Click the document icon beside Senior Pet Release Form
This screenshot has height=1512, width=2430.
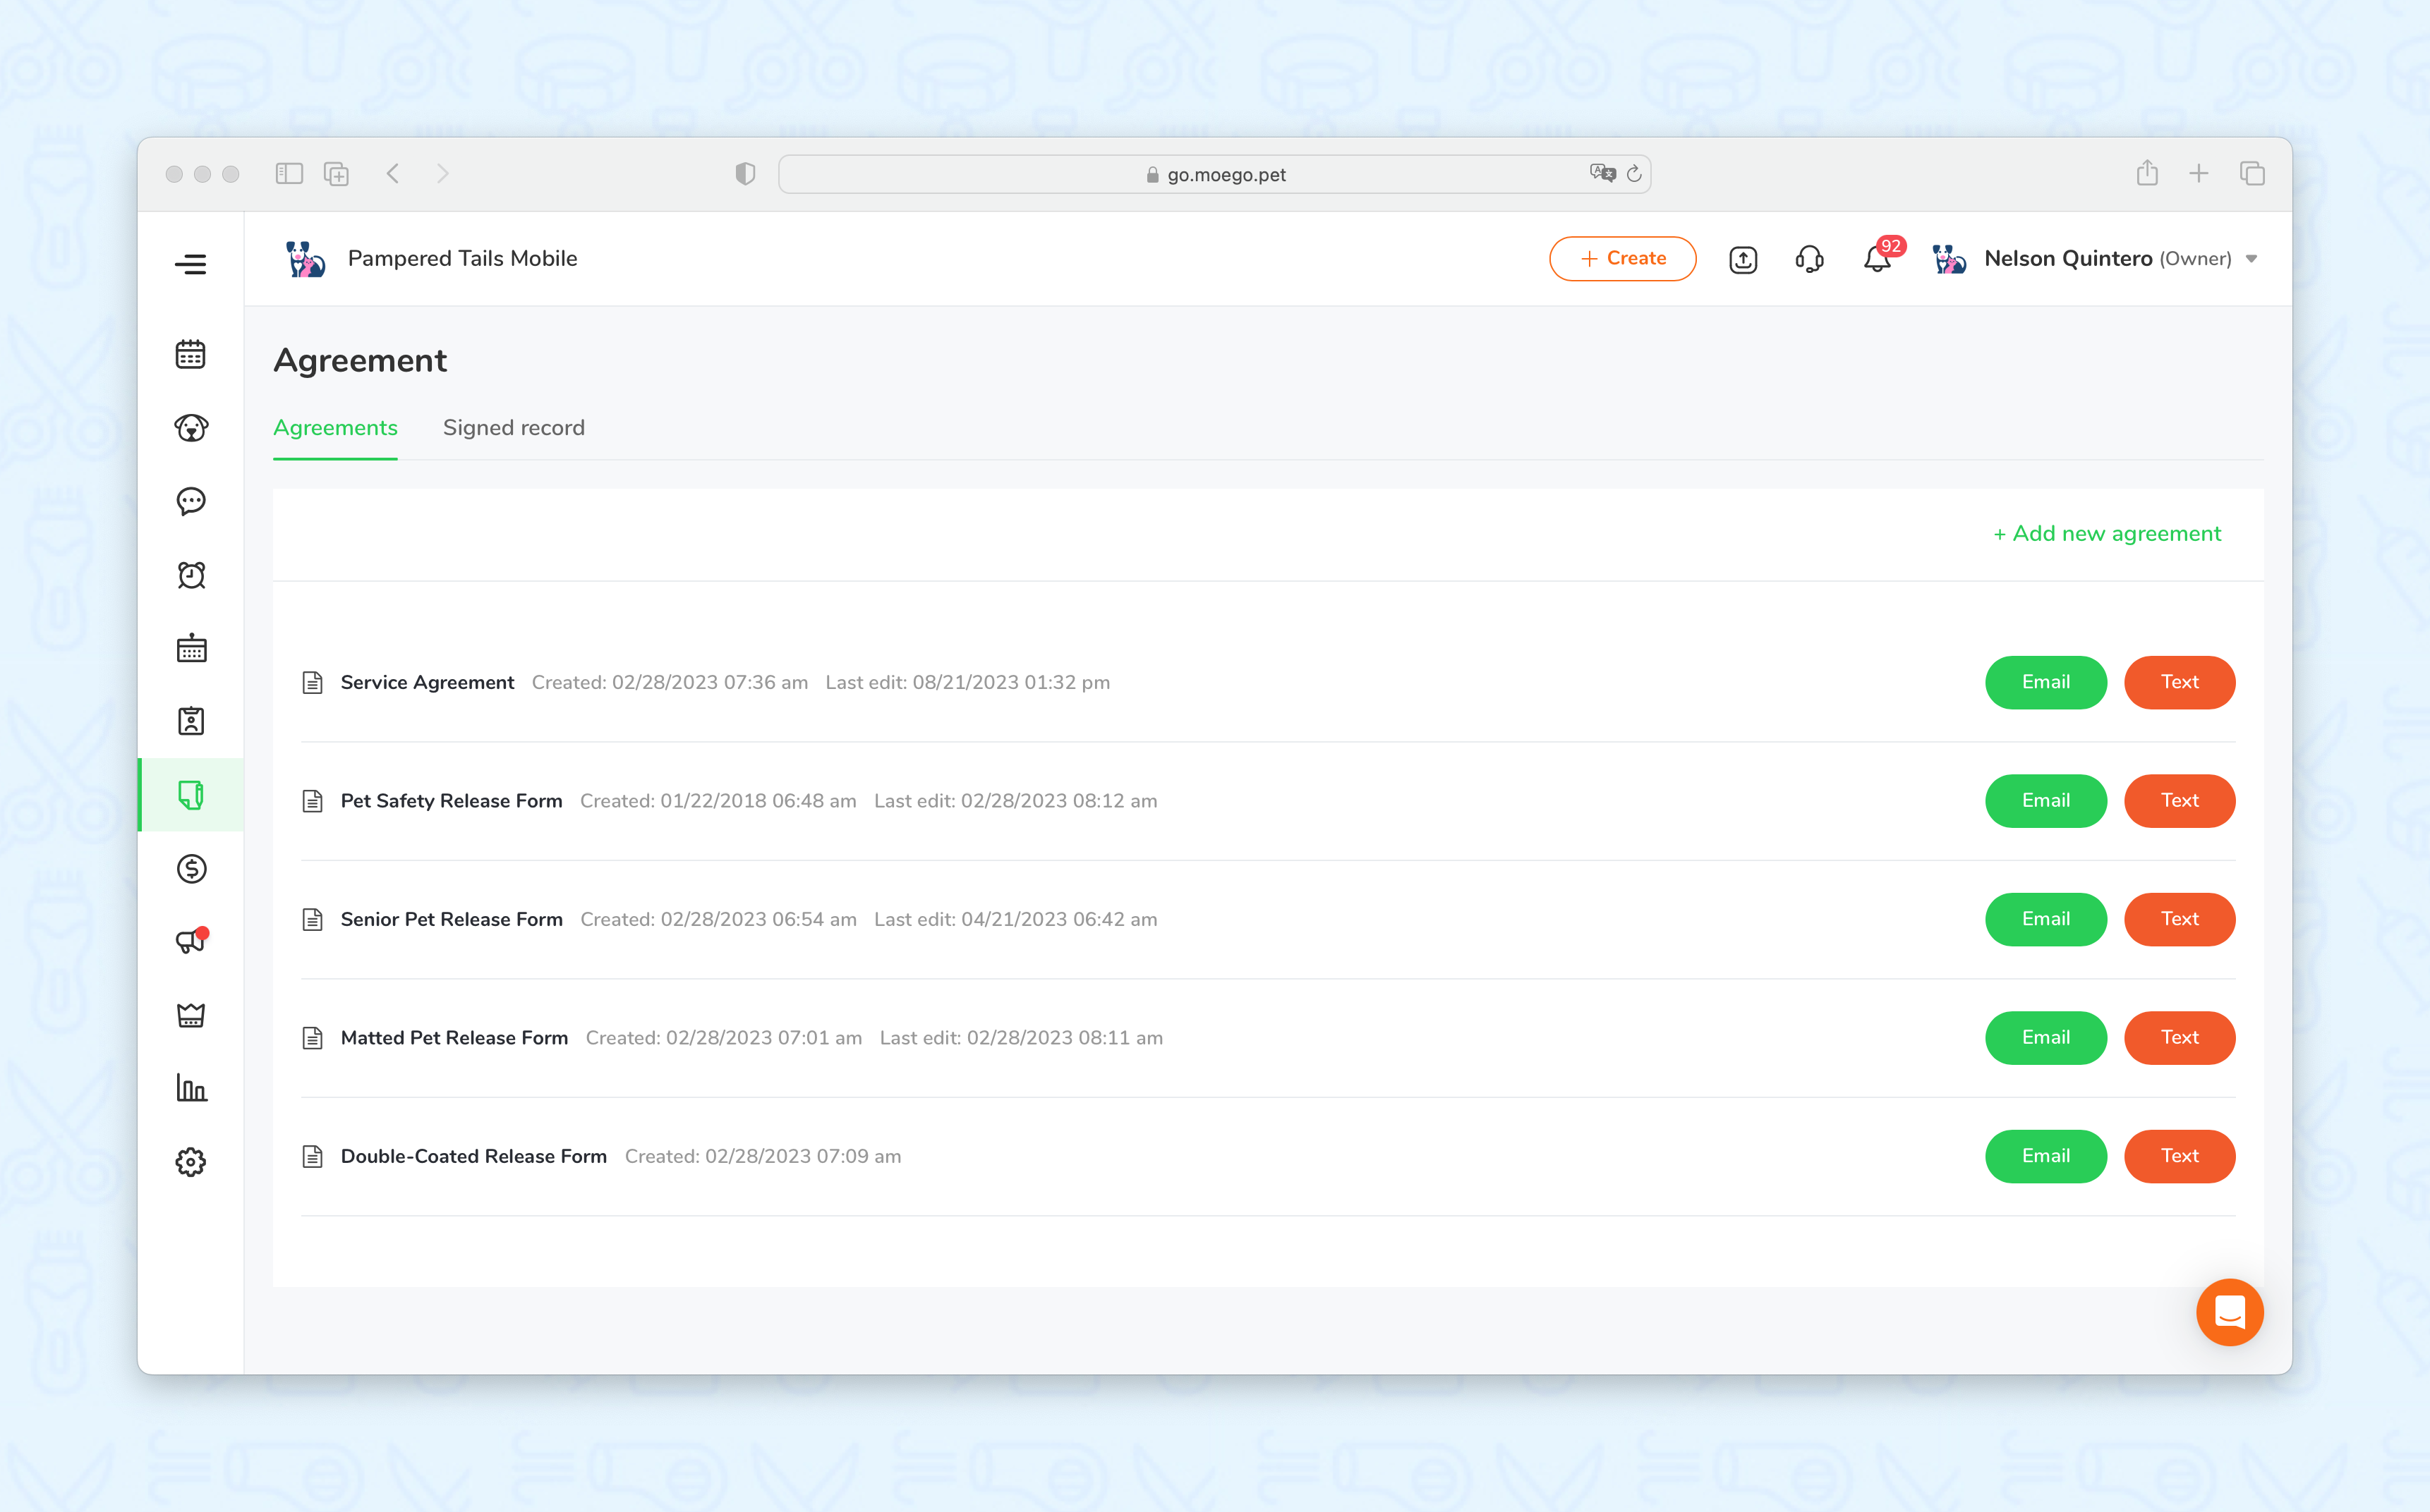[312, 920]
